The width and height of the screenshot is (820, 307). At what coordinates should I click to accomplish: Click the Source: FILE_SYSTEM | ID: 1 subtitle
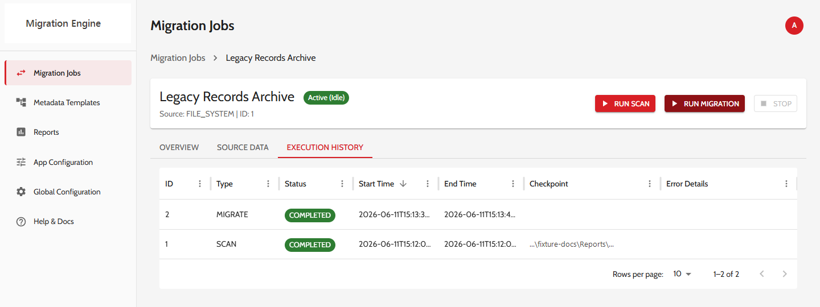tap(207, 114)
